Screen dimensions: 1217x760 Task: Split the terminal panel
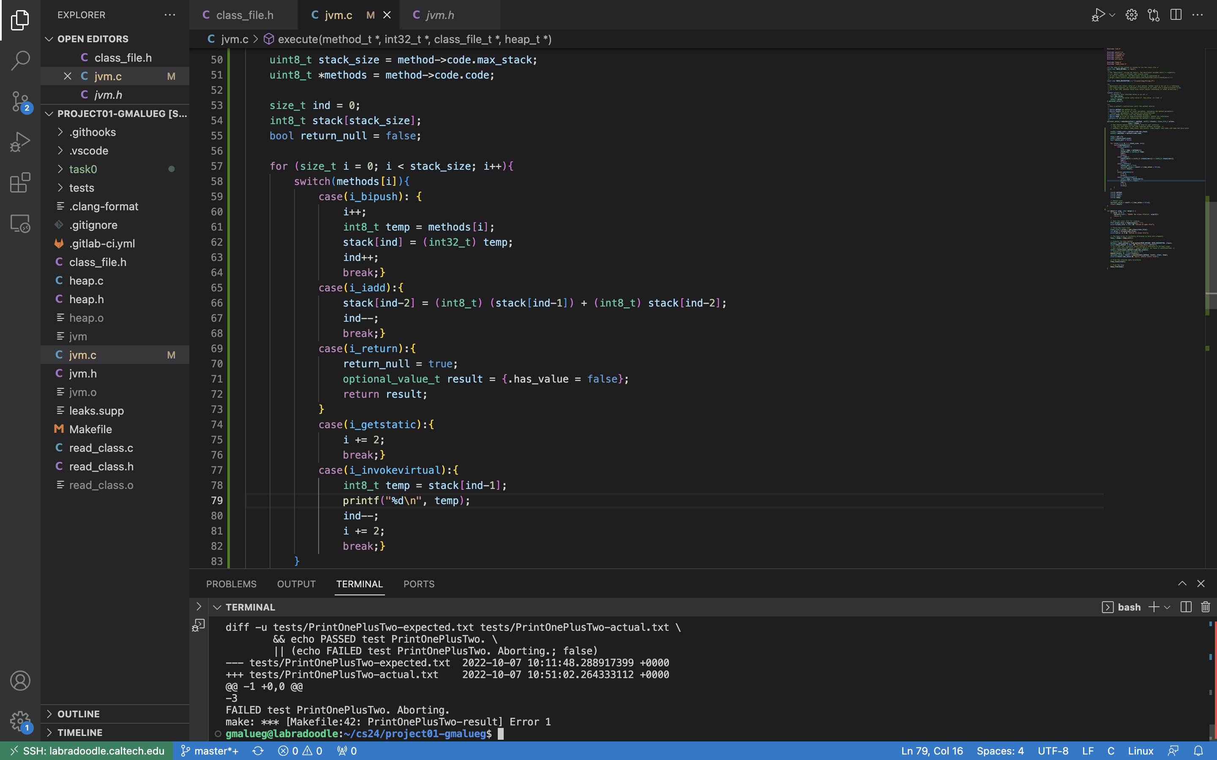pos(1186,607)
